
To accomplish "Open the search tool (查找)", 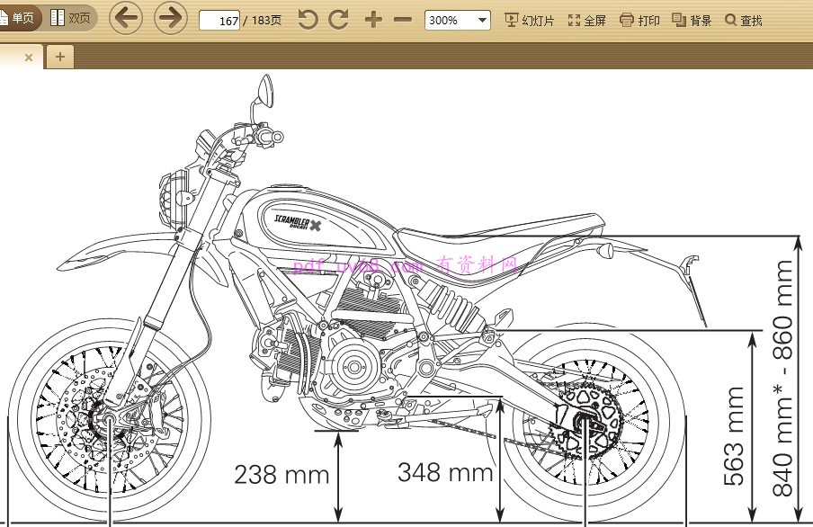I will [x=744, y=20].
